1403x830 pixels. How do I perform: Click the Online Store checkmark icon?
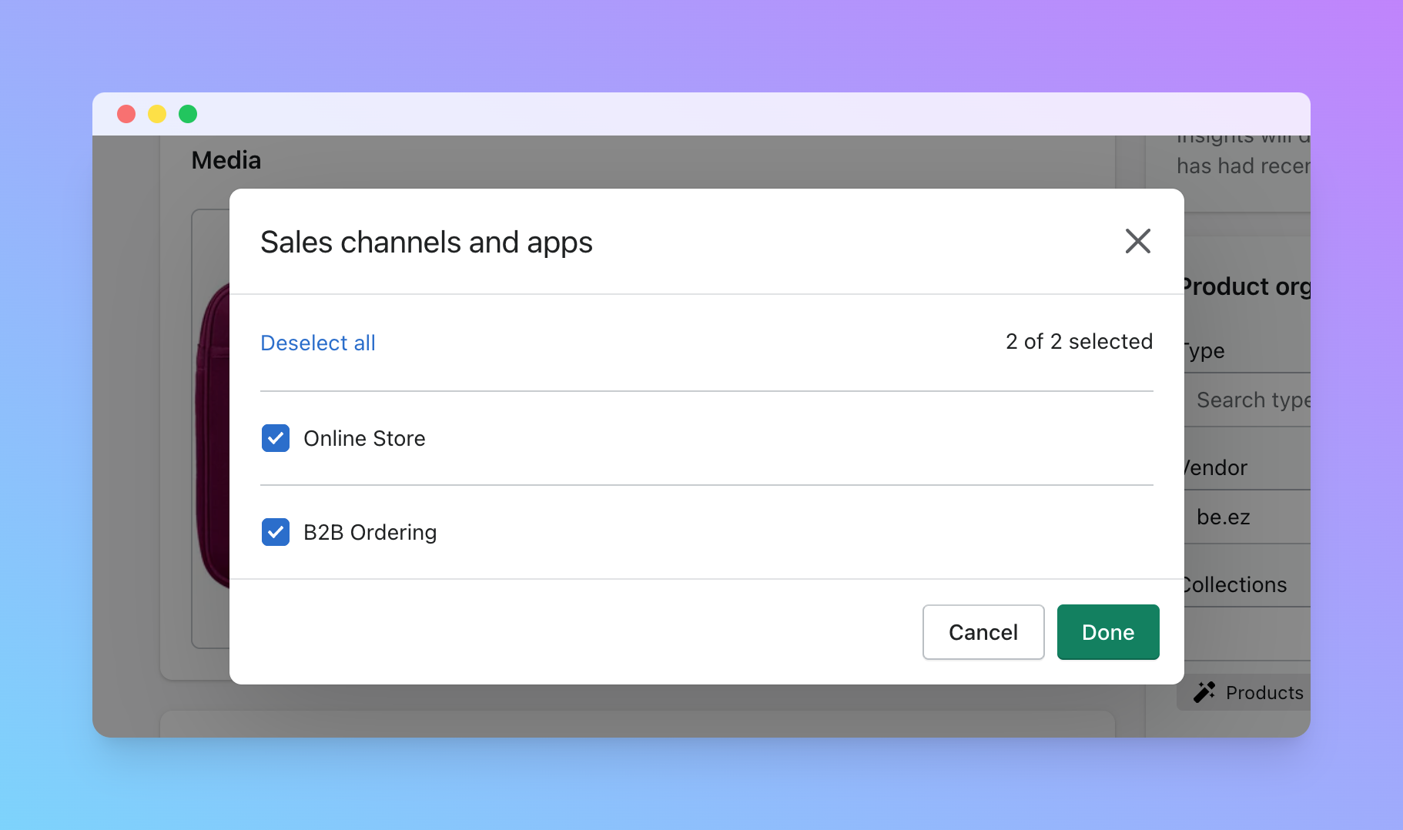pos(275,438)
